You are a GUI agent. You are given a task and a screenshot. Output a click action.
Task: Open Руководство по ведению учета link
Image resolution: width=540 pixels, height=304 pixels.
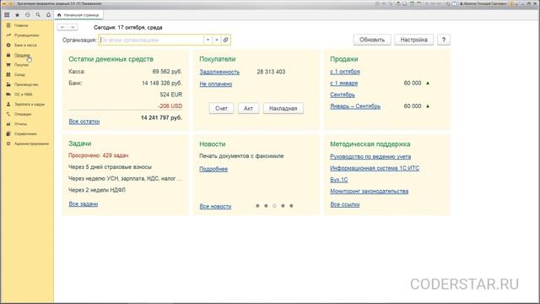(370, 157)
